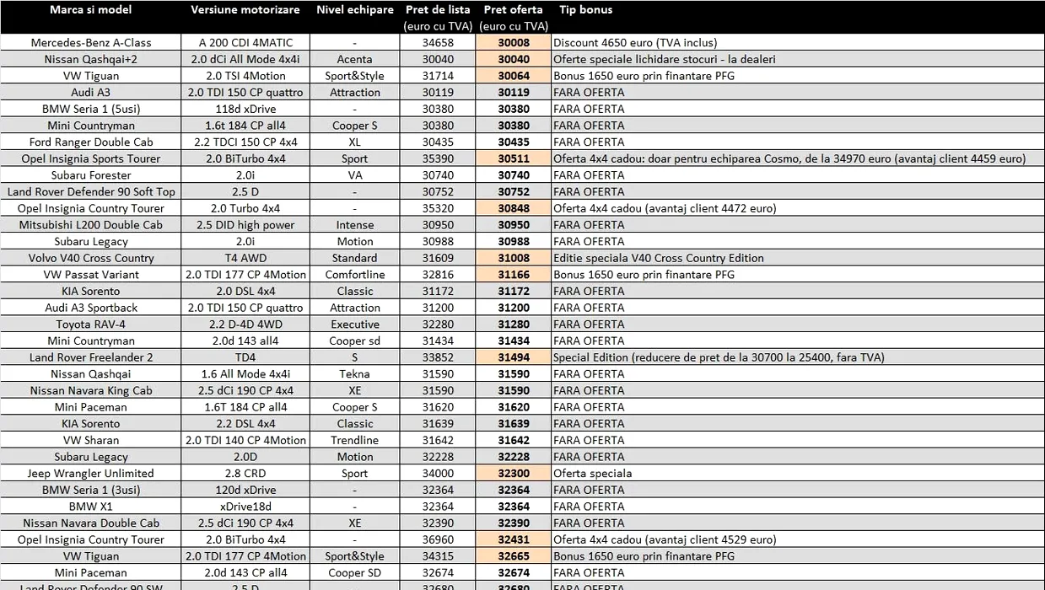Click the highlighted offer price 31008
Image resolution: width=1045 pixels, height=590 pixels.
coord(514,258)
